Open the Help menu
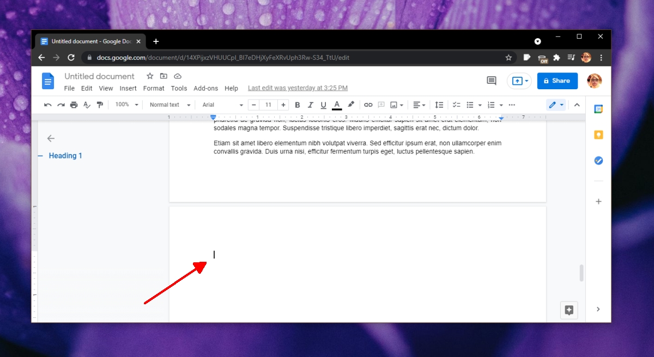The image size is (654, 357). click(x=231, y=88)
